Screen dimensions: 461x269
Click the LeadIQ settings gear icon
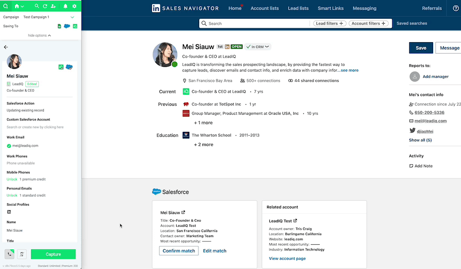click(74, 6)
